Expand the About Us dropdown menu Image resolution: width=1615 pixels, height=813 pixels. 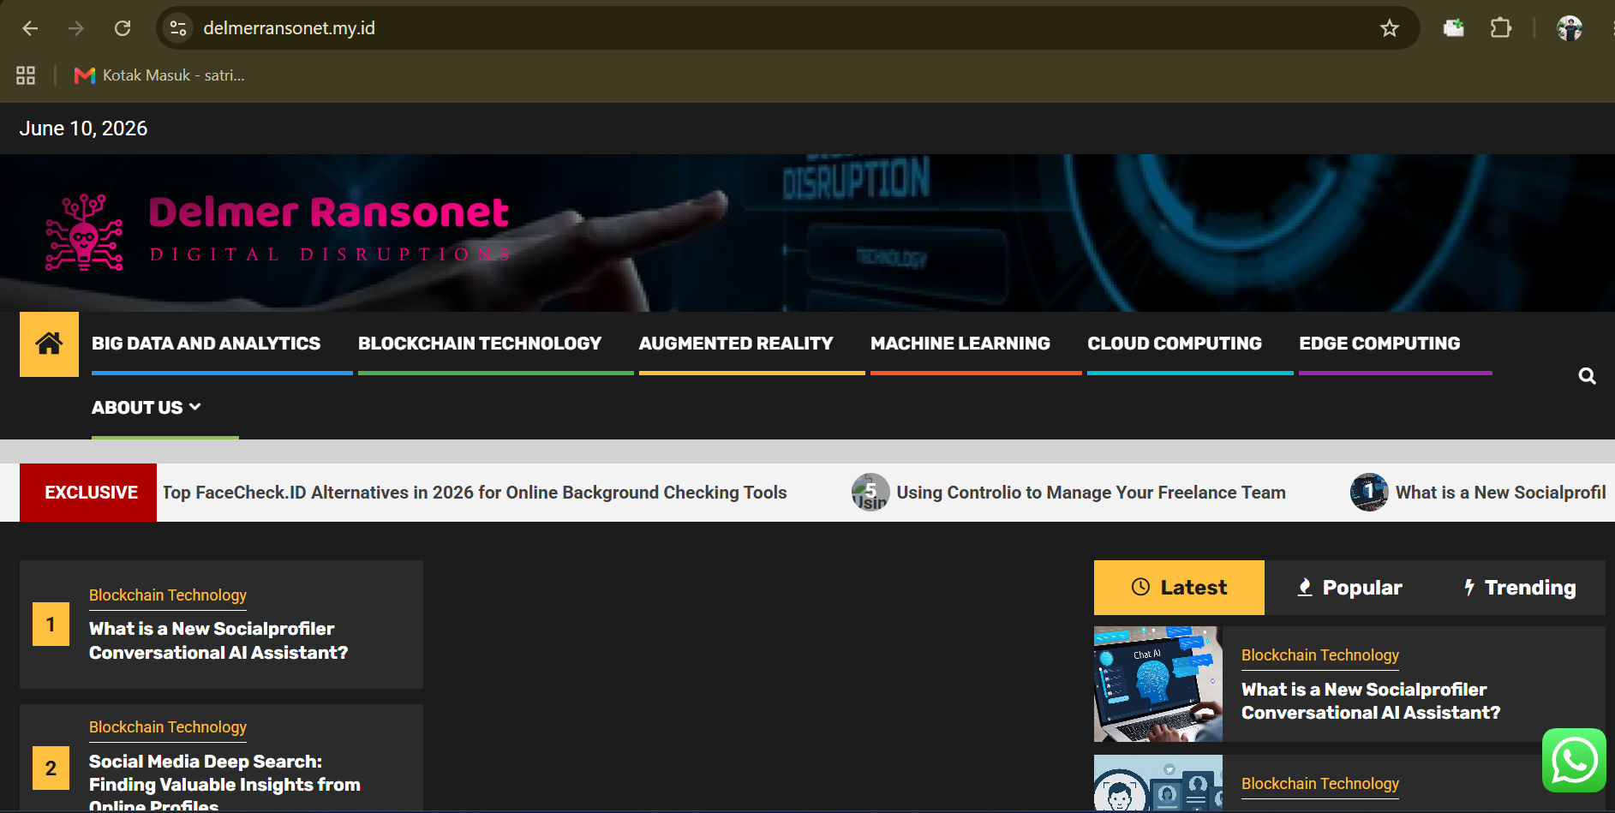147,408
